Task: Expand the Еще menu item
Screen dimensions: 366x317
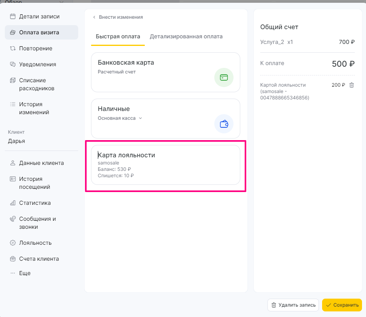Action: click(x=25, y=273)
